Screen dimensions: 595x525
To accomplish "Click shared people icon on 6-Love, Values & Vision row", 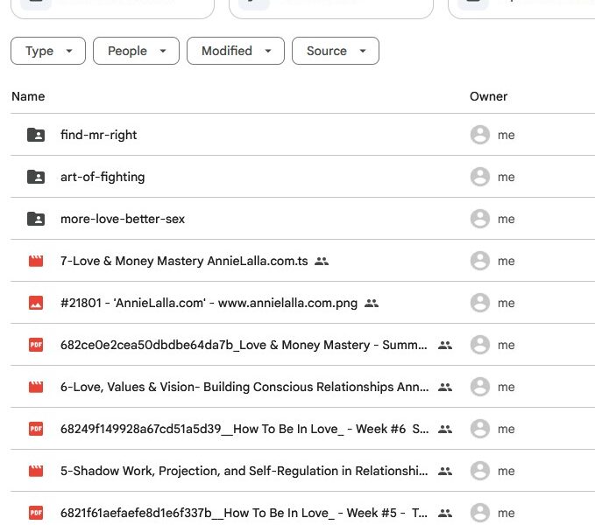I will 445,387.
